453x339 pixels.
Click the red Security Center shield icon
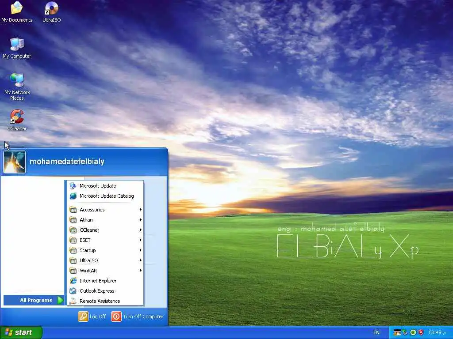(x=421, y=332)
